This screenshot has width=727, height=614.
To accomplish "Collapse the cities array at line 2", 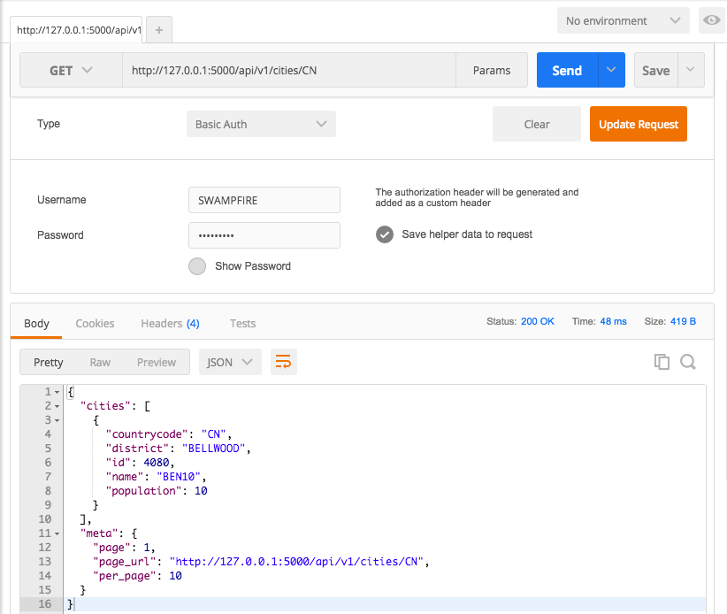I will 57,406.
